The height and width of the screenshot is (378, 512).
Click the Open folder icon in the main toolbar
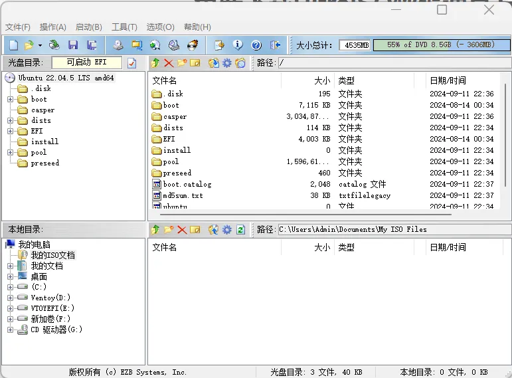pos(29,45)
